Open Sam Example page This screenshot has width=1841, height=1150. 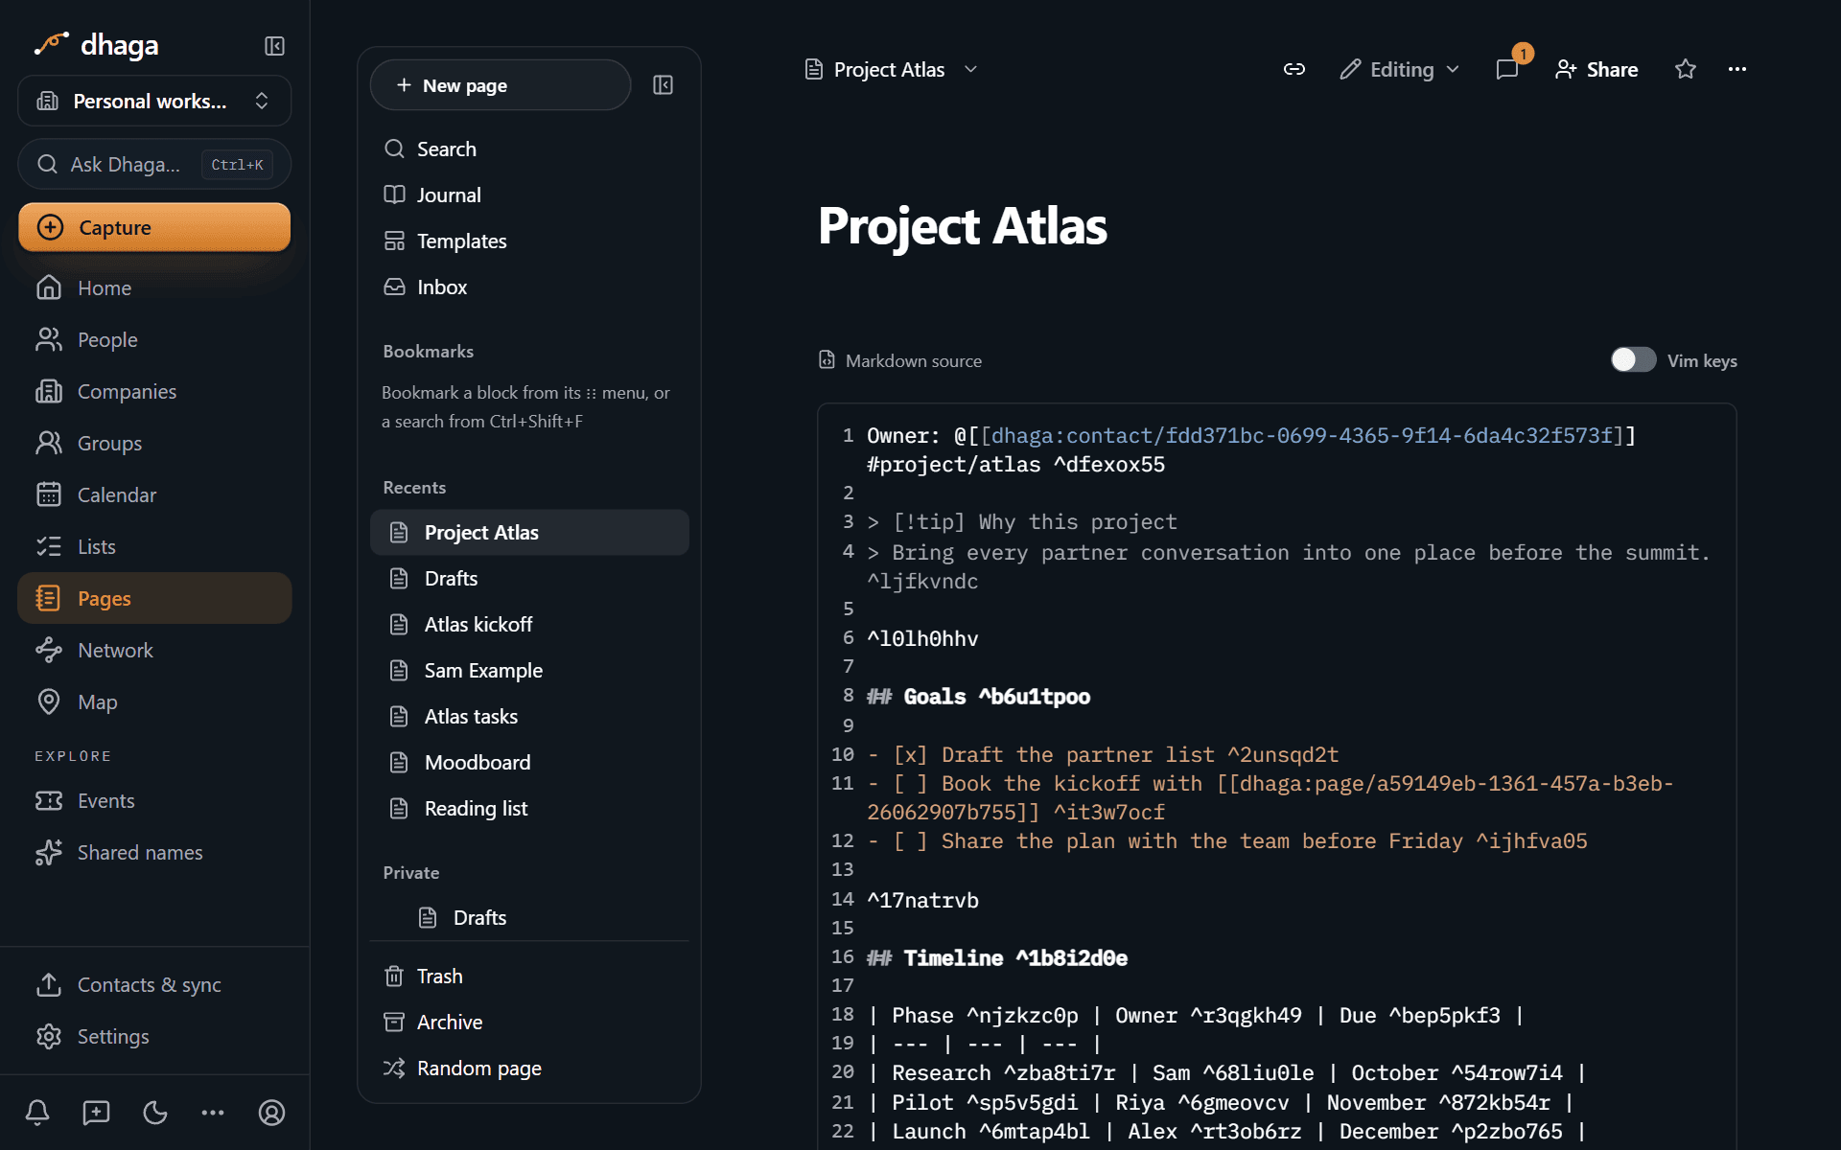[x=529, y=670]
